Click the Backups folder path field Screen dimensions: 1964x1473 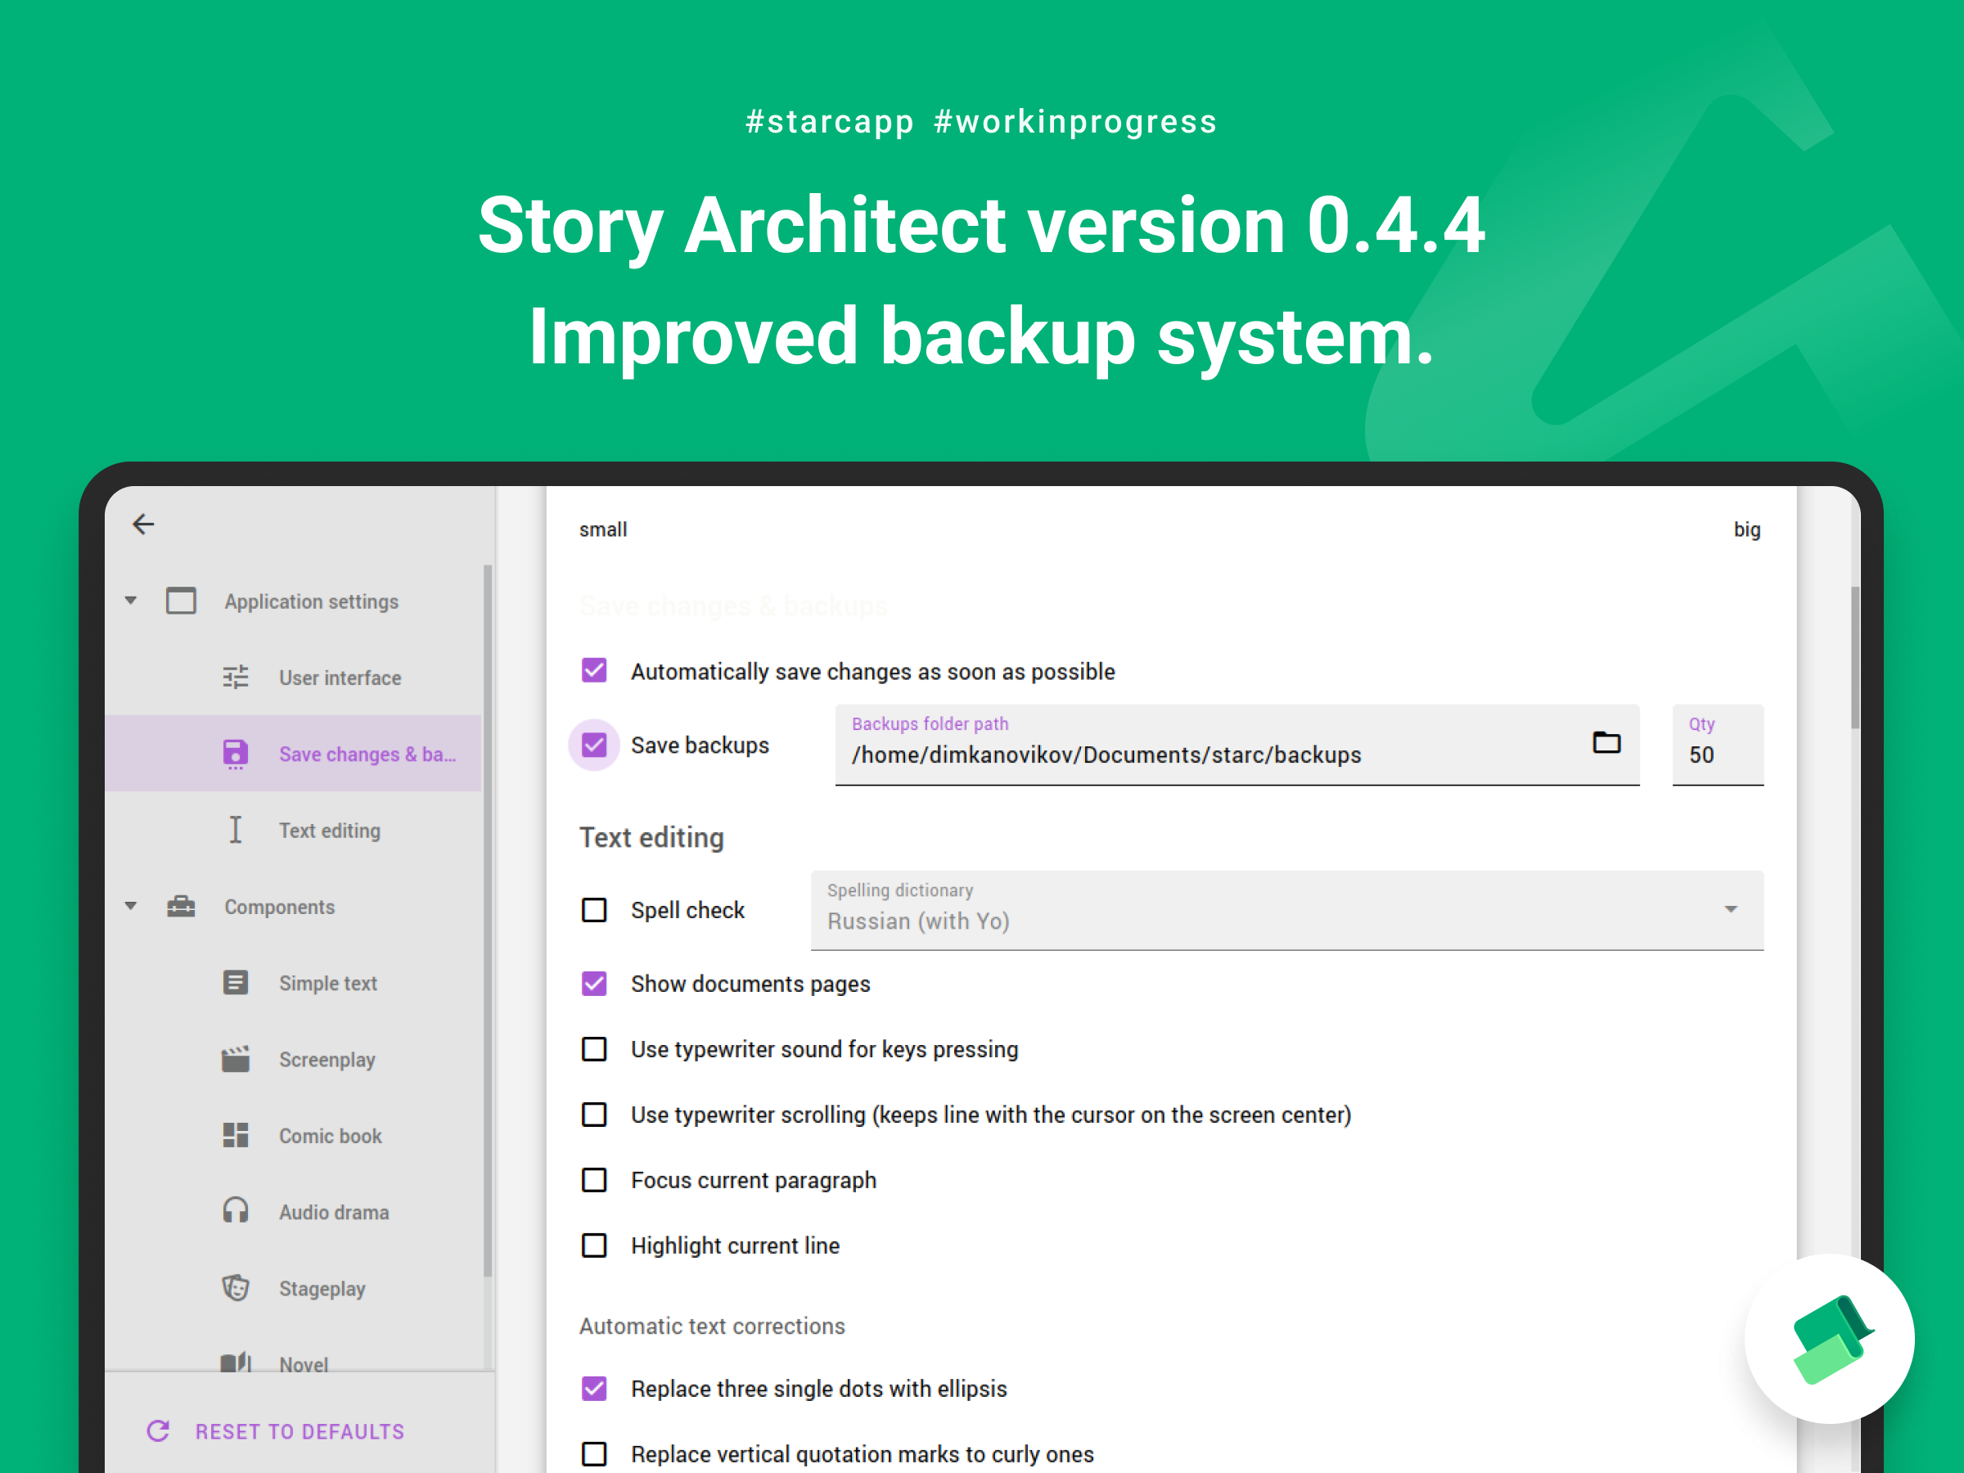coord(1237,745)
